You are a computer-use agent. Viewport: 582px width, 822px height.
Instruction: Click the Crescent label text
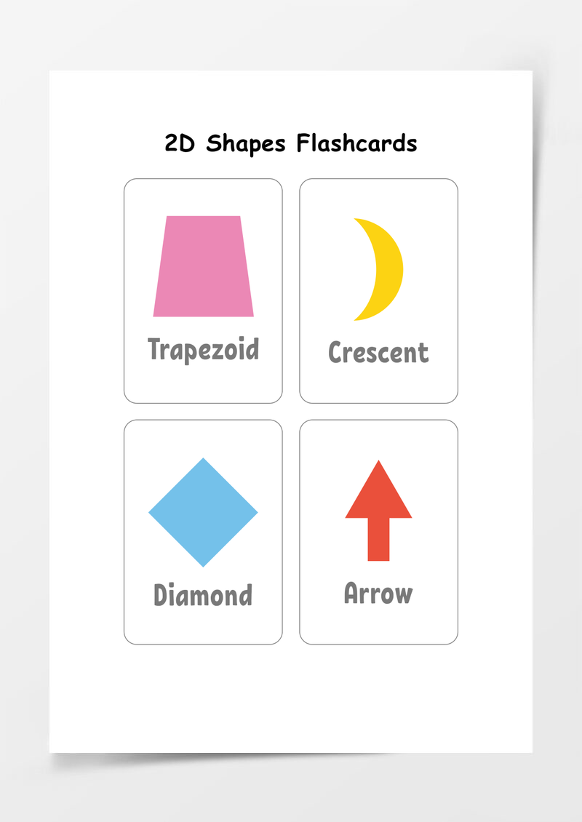(378, 352)
